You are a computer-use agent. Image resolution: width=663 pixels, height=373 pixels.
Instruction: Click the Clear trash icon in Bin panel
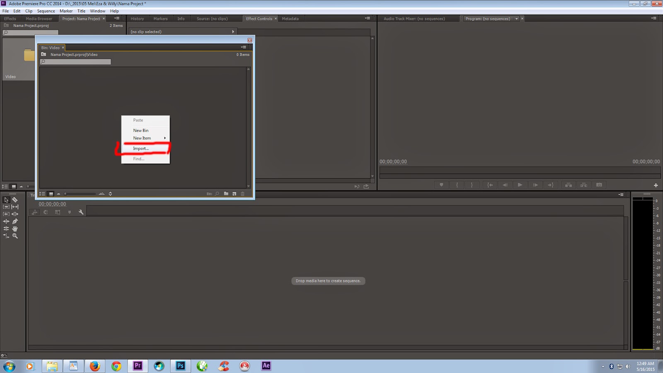click(243, 194)
